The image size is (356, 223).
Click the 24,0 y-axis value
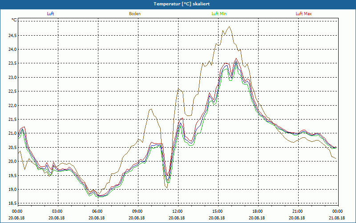pyautogui.click(x=13, y=50)
